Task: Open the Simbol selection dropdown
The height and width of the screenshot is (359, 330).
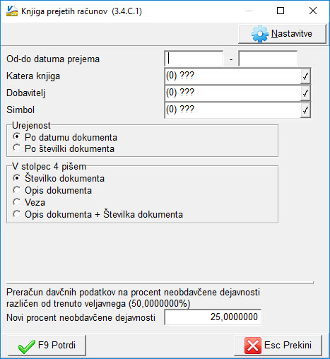Action: tap(305, 110)
